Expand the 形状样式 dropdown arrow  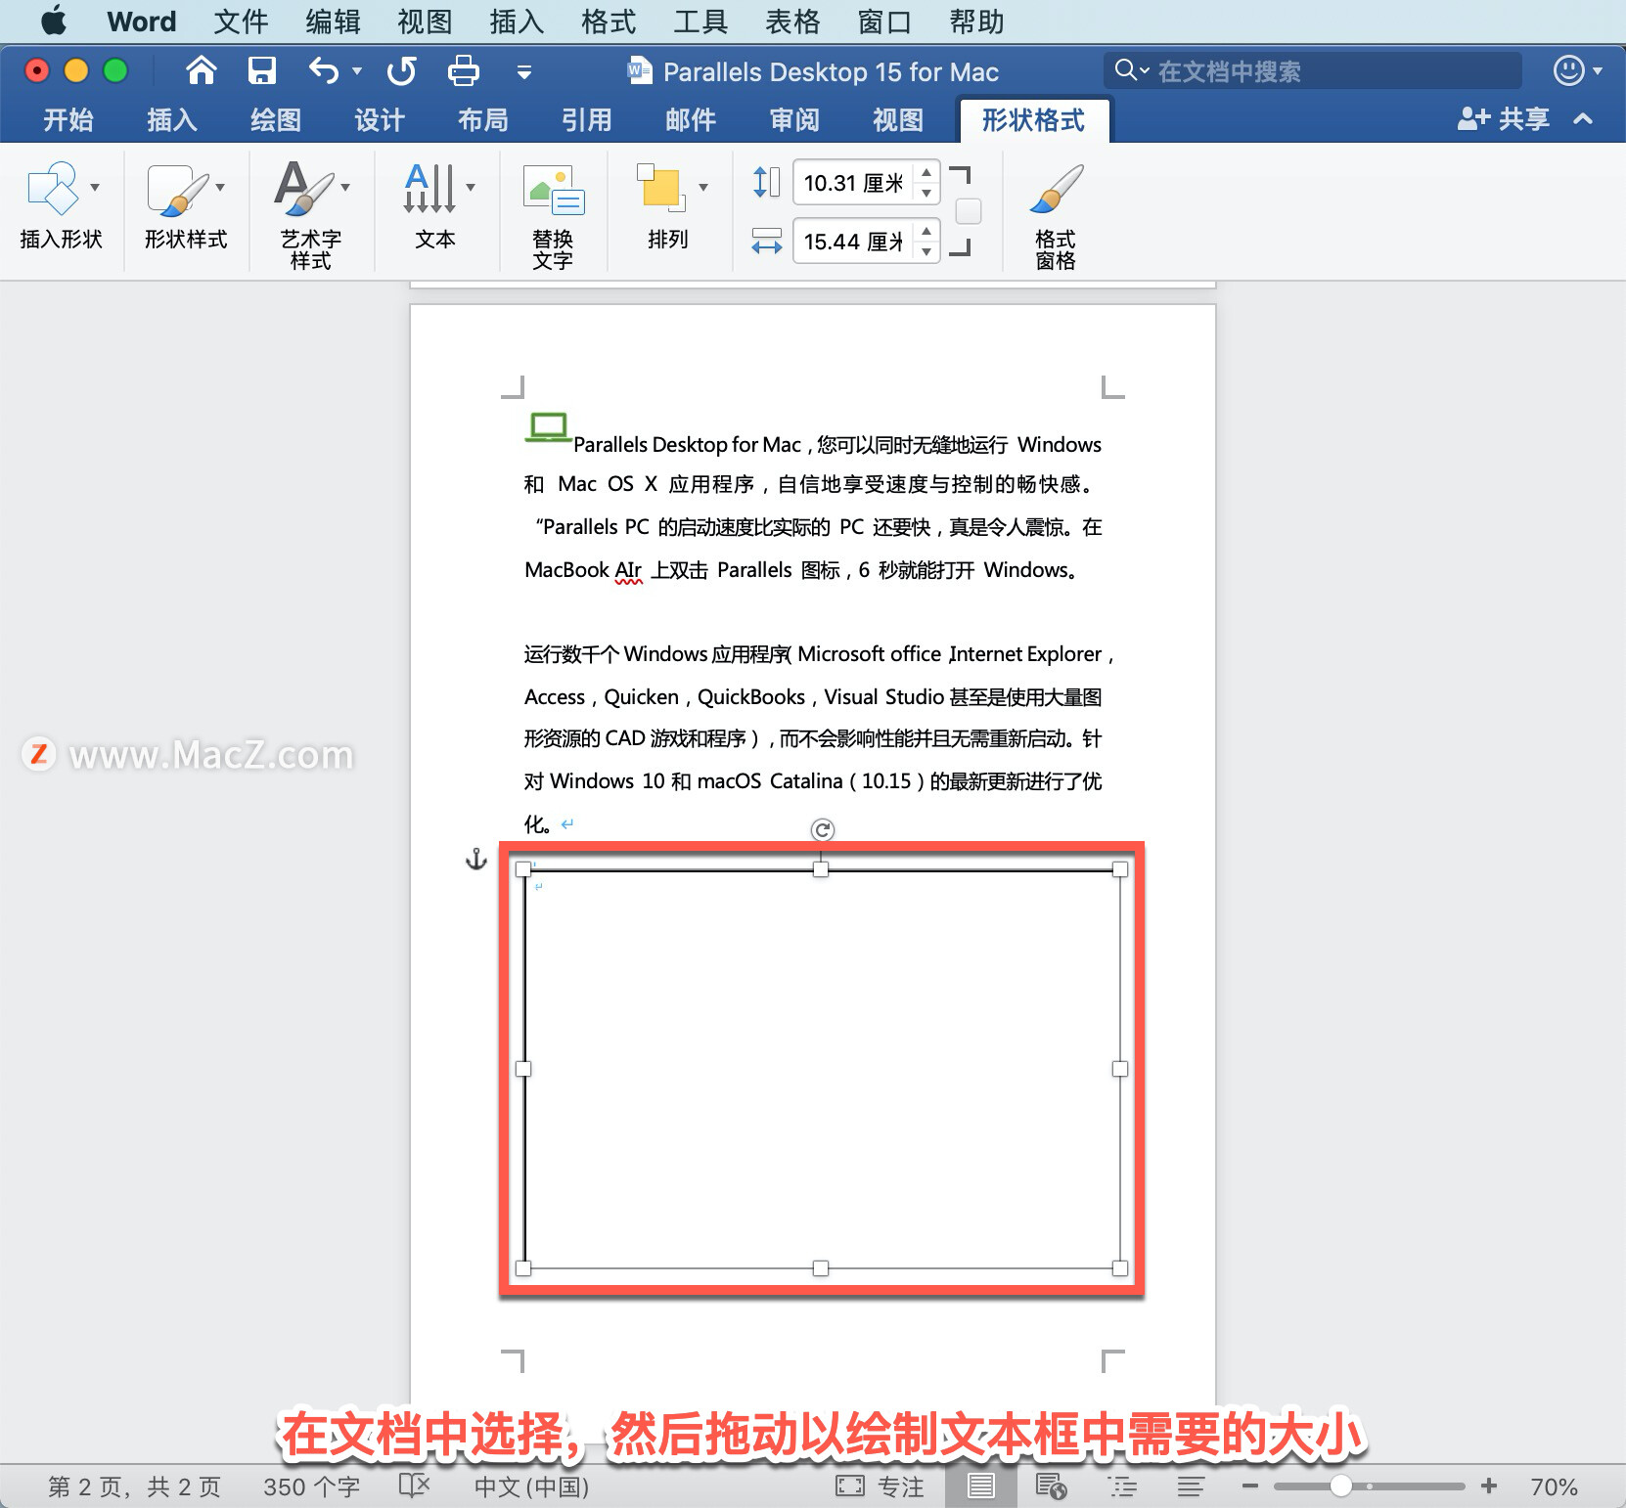pyautogui.click(x=220, y=187)
